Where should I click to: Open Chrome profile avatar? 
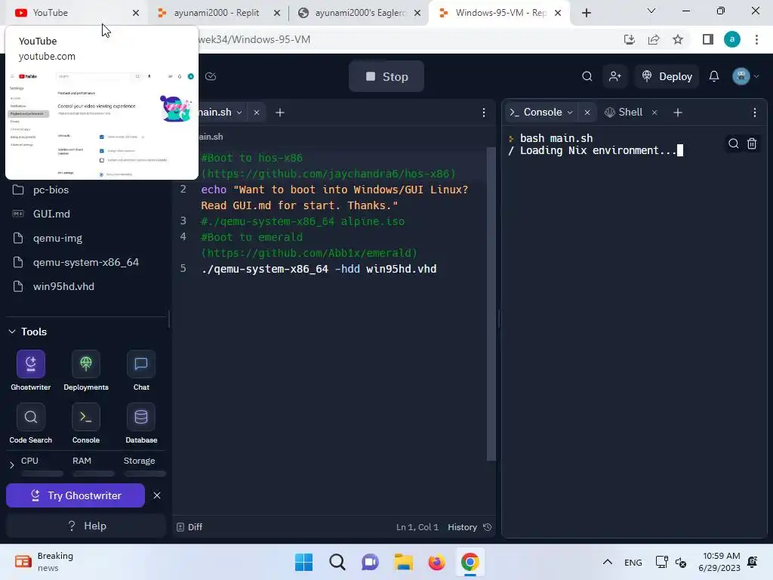click(x=731, y=39)
